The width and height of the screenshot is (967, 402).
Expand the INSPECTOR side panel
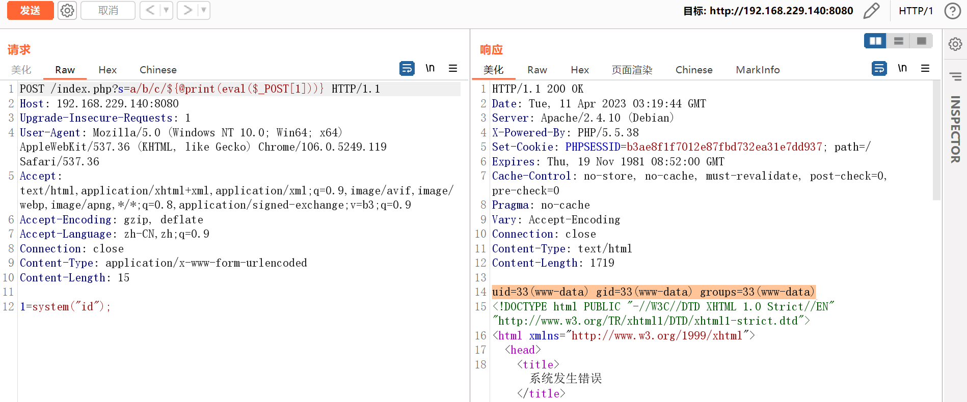[955, 129]
